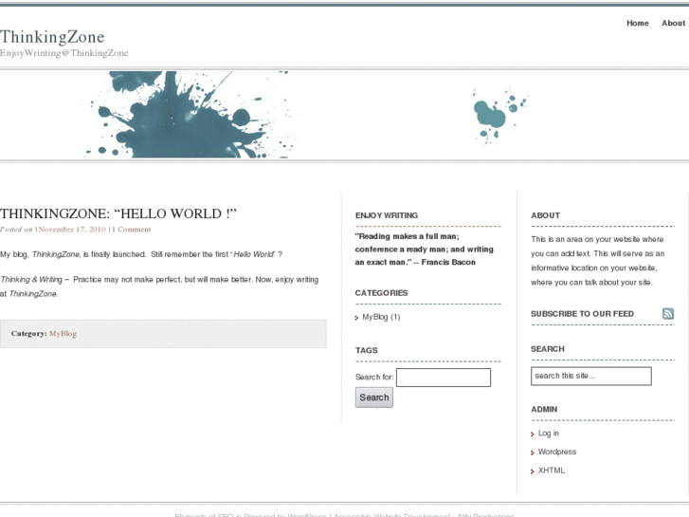Click the Francis Bacon quote text

click(x=425, y=249)
